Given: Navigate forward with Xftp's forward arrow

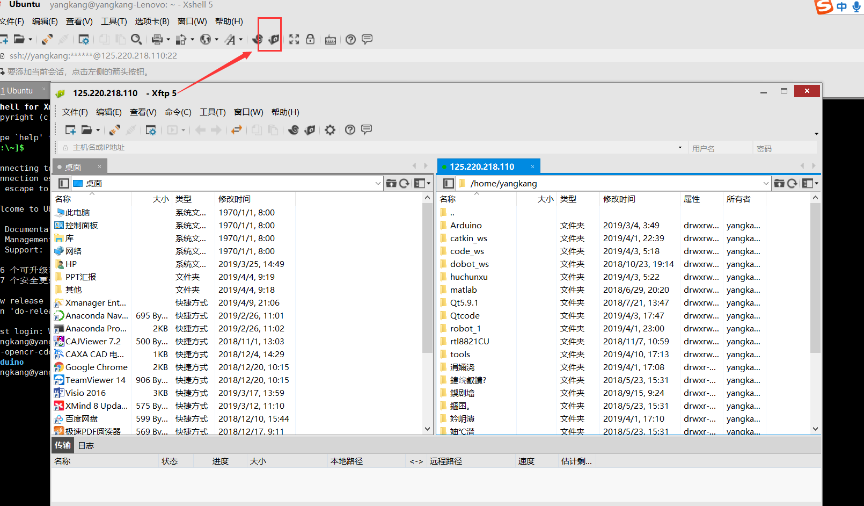Looking at the screenshot, I should 215,129.
